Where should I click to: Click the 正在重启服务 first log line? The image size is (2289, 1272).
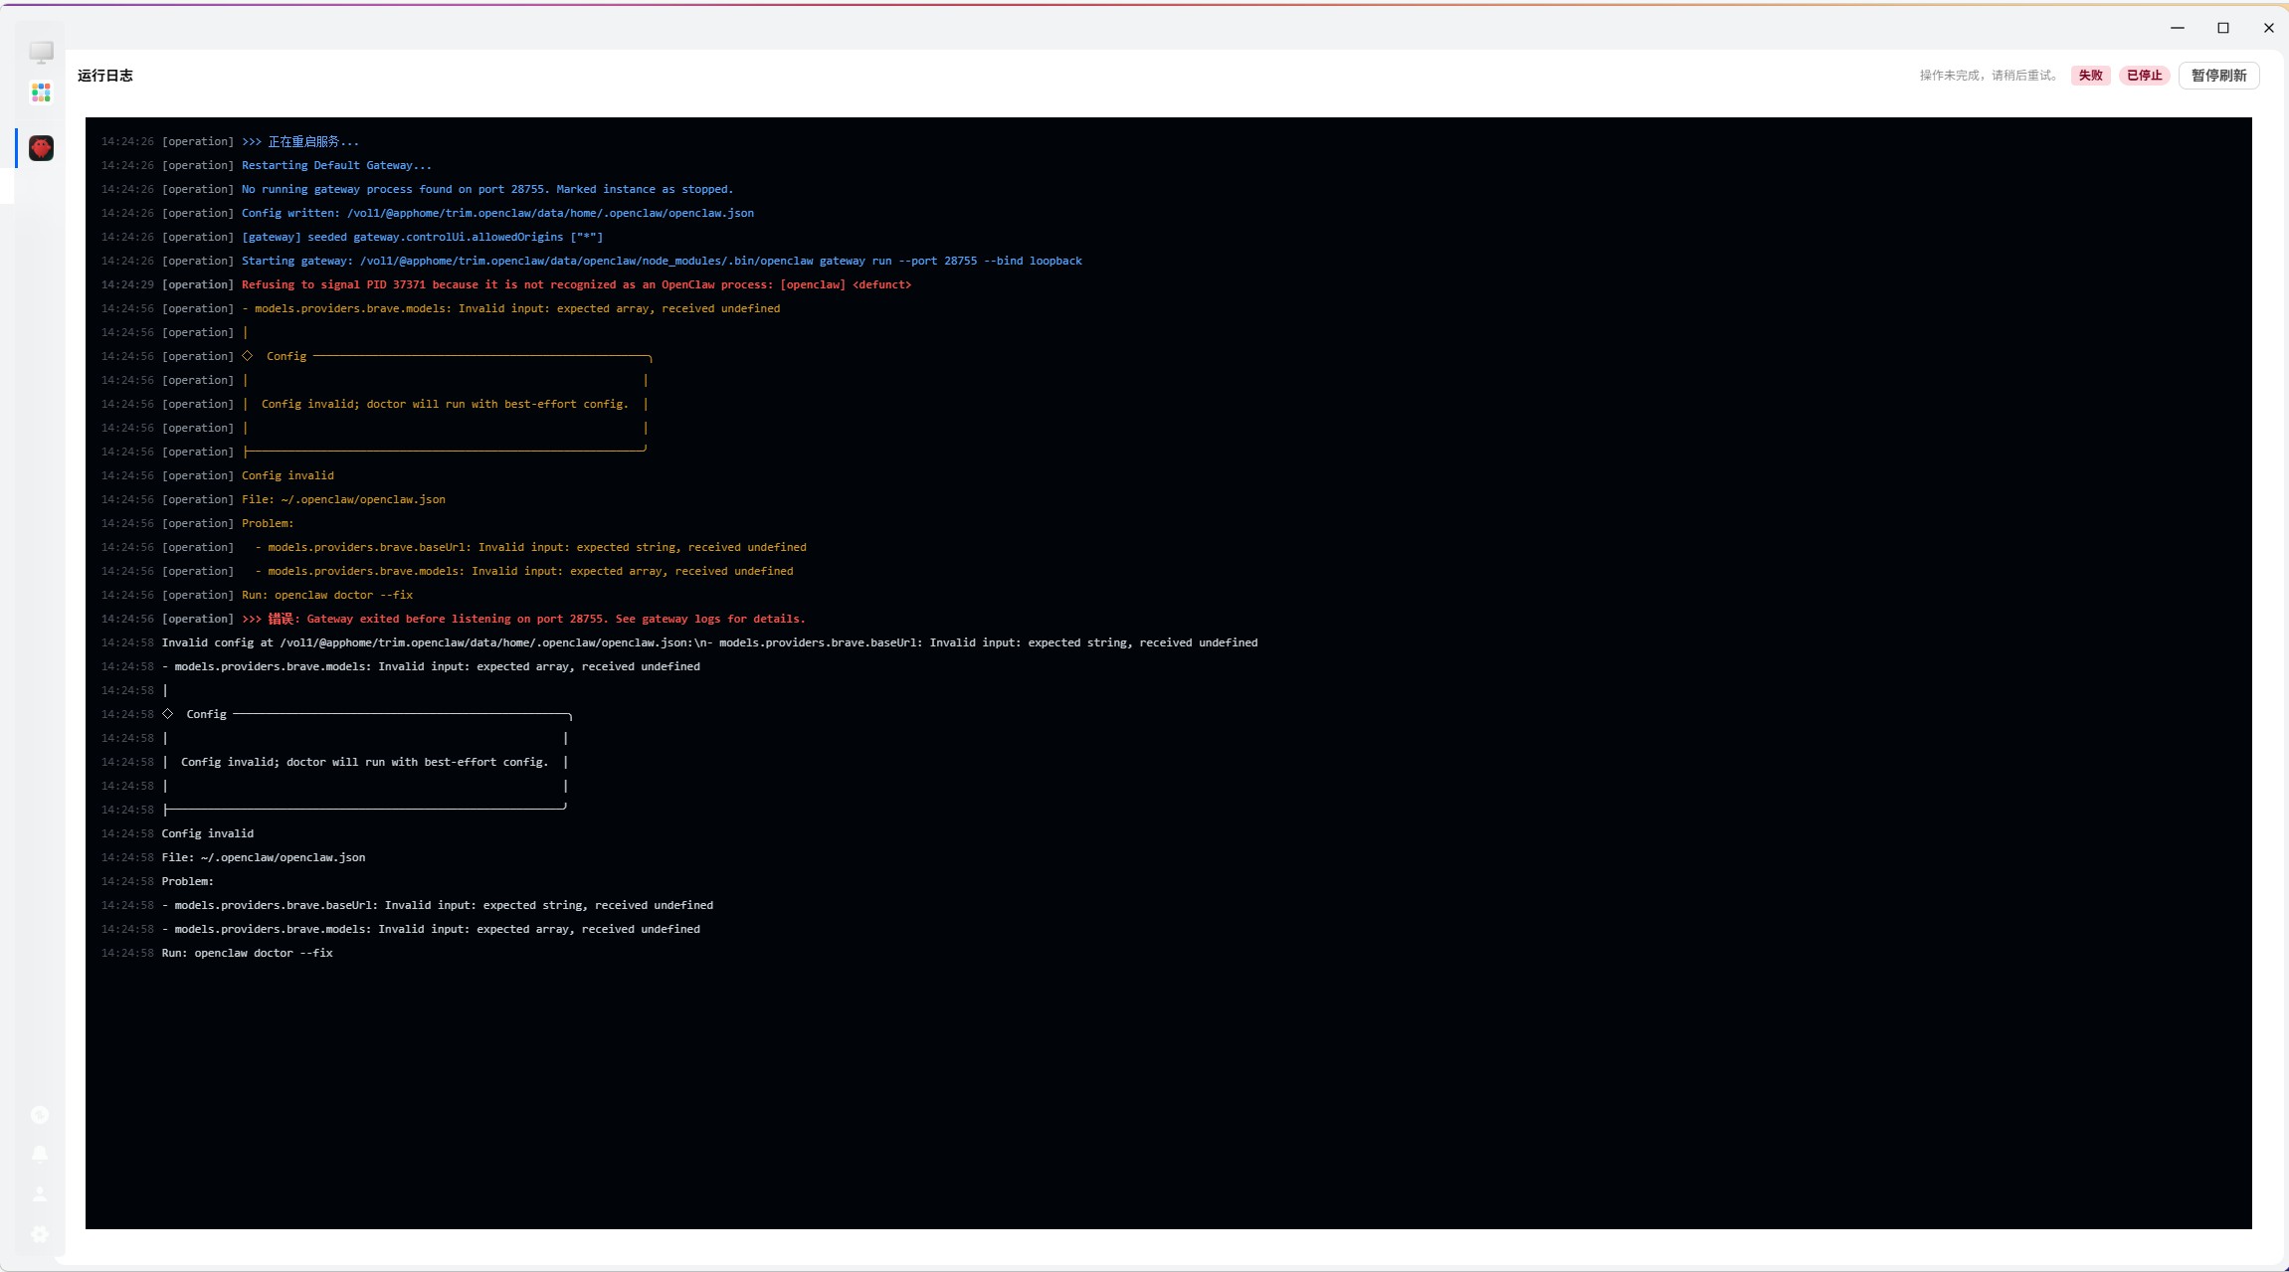coord(300,142)
